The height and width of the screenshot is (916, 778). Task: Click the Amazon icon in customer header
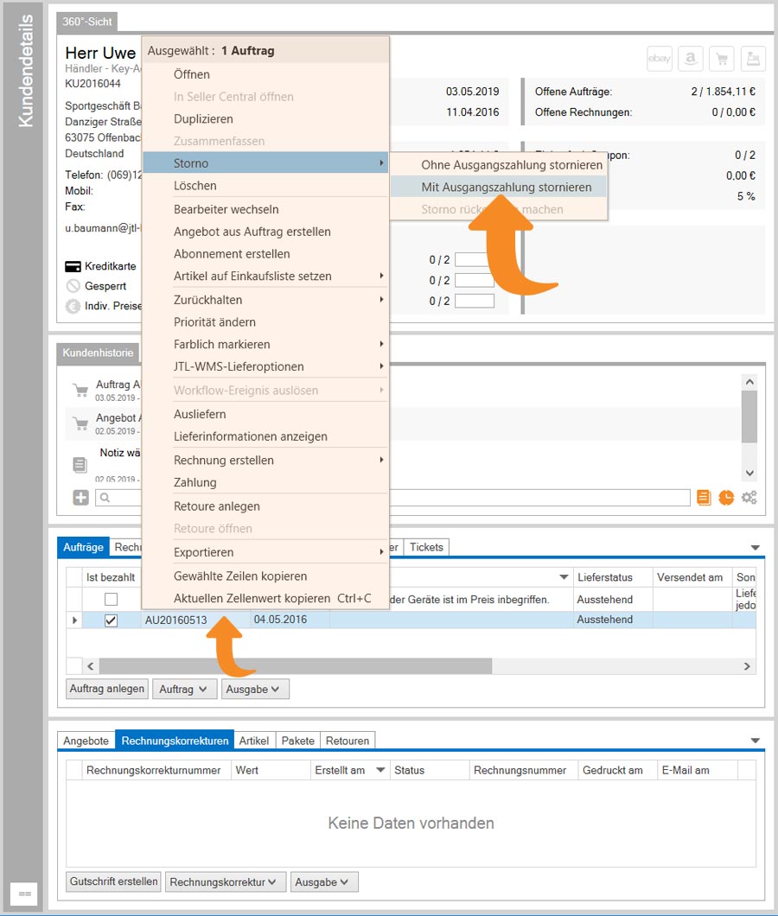point(691,58)
